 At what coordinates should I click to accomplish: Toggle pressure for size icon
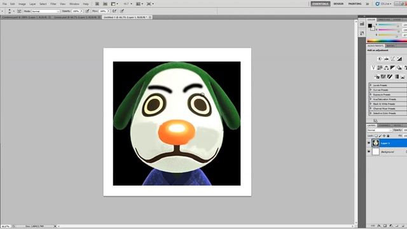[x=122, y=11]
